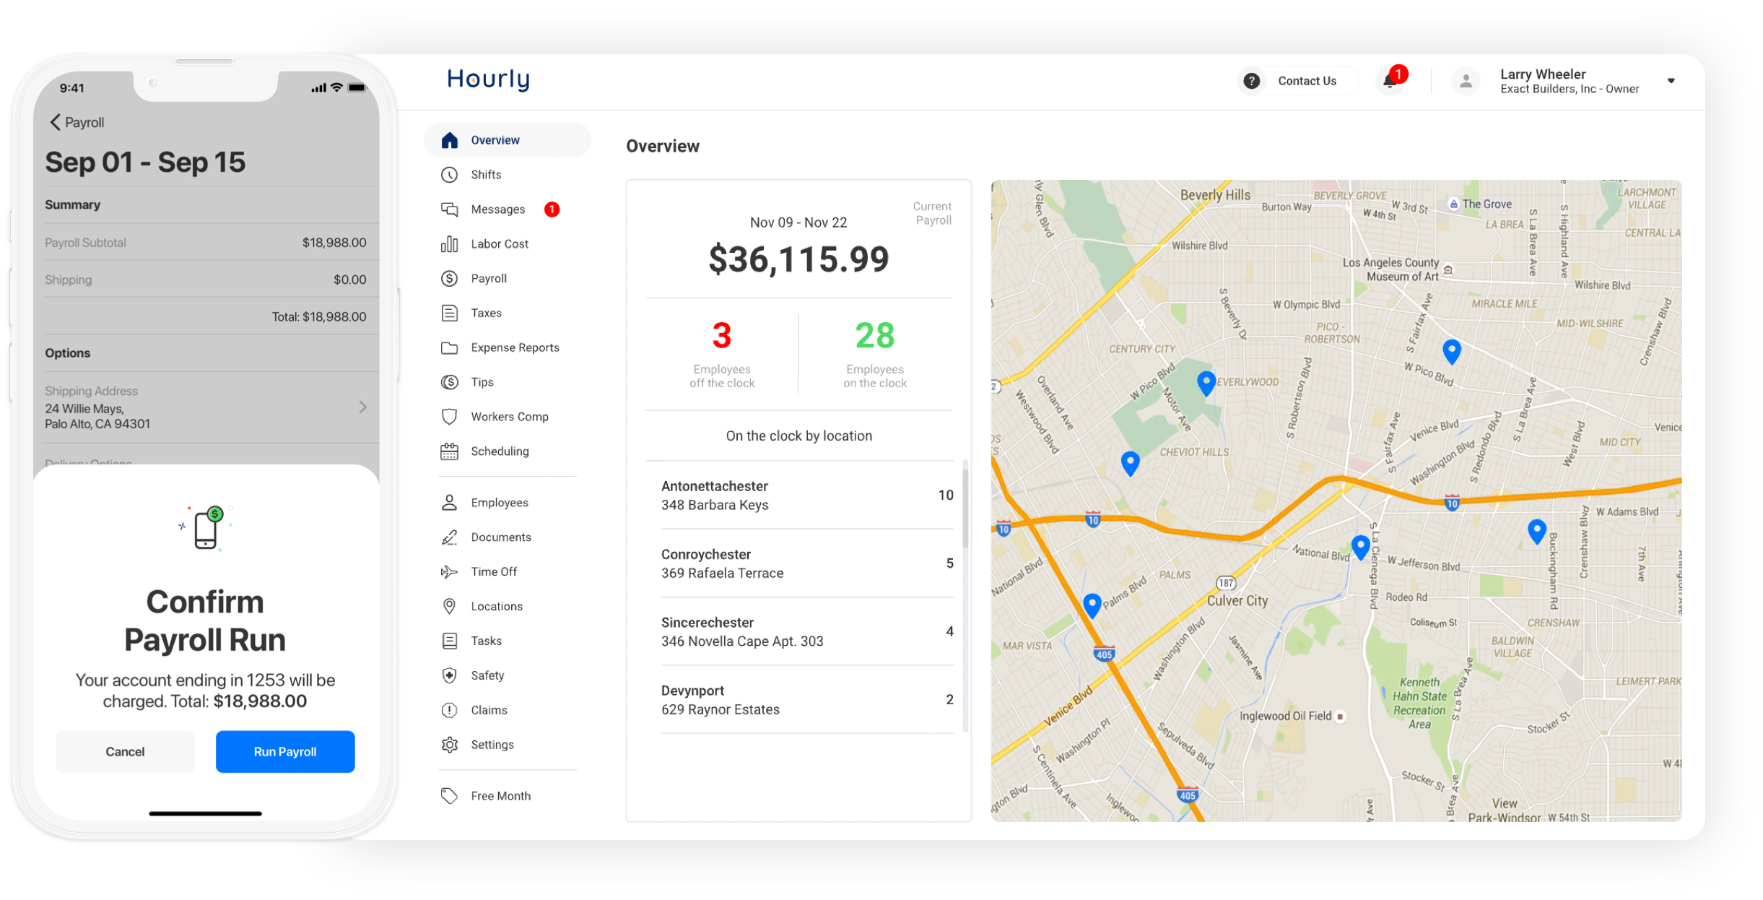
Task: Click the map pin near Cheviot Hills
Action: coord(1131,463)
